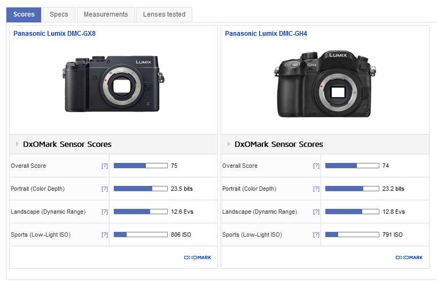Viewport: 437px width, 281px height.
Task: Switch to the Measurements tab
Action: click(106, 14)
